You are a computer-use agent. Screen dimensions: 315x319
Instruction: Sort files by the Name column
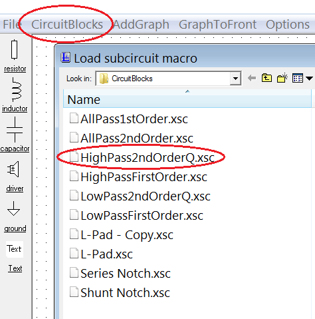tap(187, 99)
